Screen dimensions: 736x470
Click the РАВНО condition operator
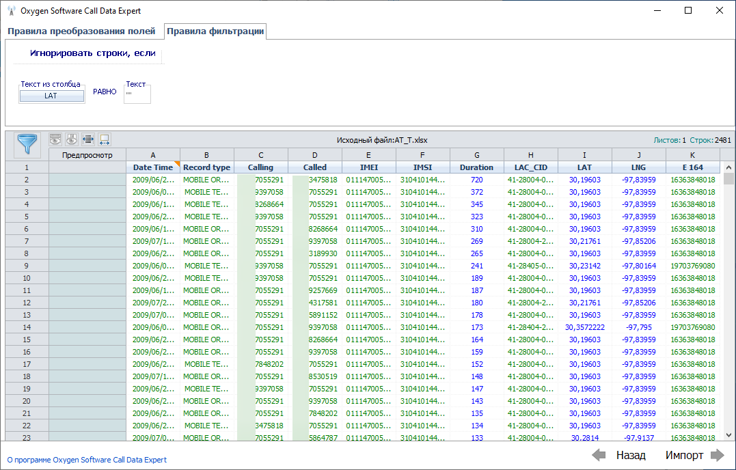click(105, 92)
